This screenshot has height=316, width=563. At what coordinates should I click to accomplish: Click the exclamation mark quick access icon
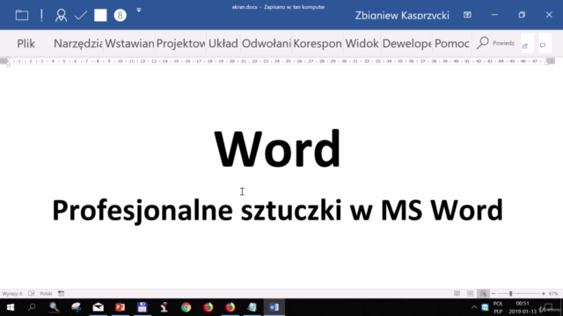coord(41,15)
